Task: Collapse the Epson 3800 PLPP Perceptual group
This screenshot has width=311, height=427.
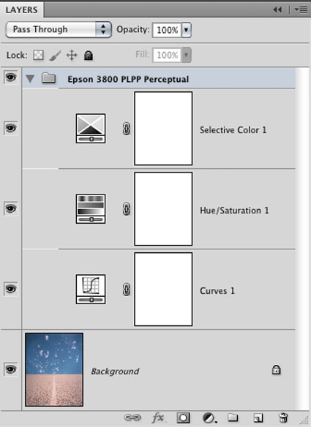Action: [30, 79]
